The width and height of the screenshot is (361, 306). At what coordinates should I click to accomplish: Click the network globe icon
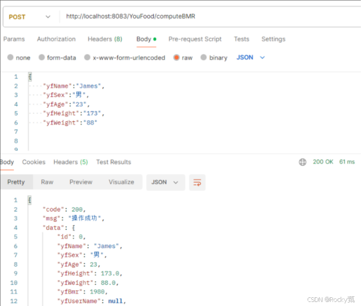click(303, 162)
